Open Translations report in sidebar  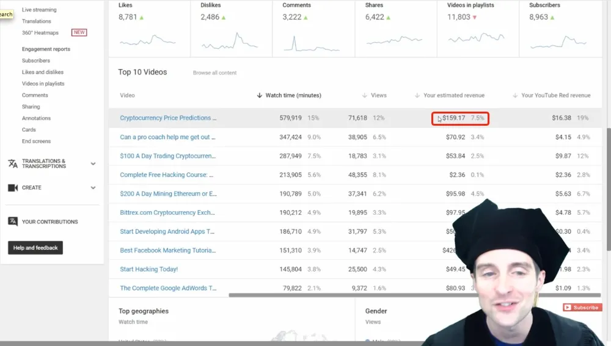pyautogui.click(x=36, y=21)
